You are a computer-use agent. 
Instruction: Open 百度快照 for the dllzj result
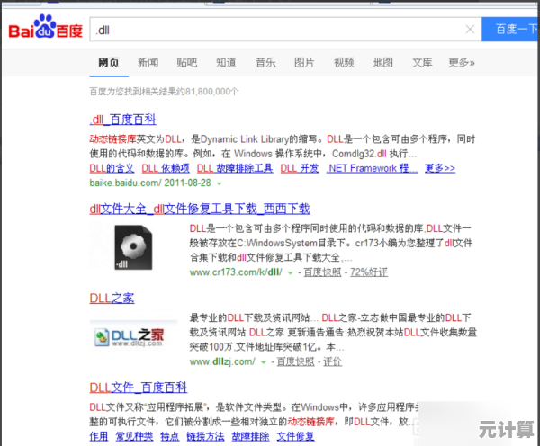(x=295, y=361)
